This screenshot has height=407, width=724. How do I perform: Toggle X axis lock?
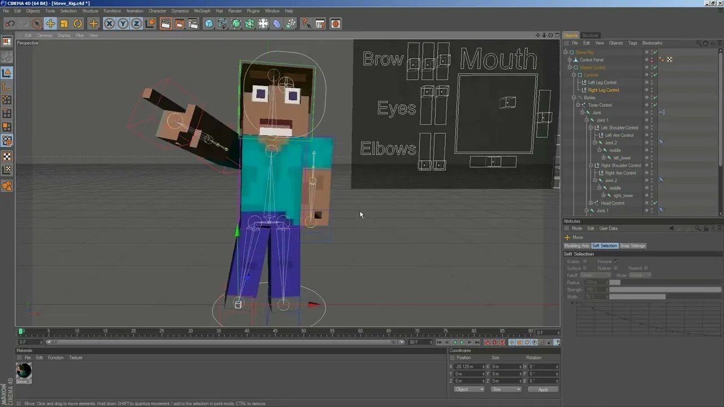click(x=109, y=24)
